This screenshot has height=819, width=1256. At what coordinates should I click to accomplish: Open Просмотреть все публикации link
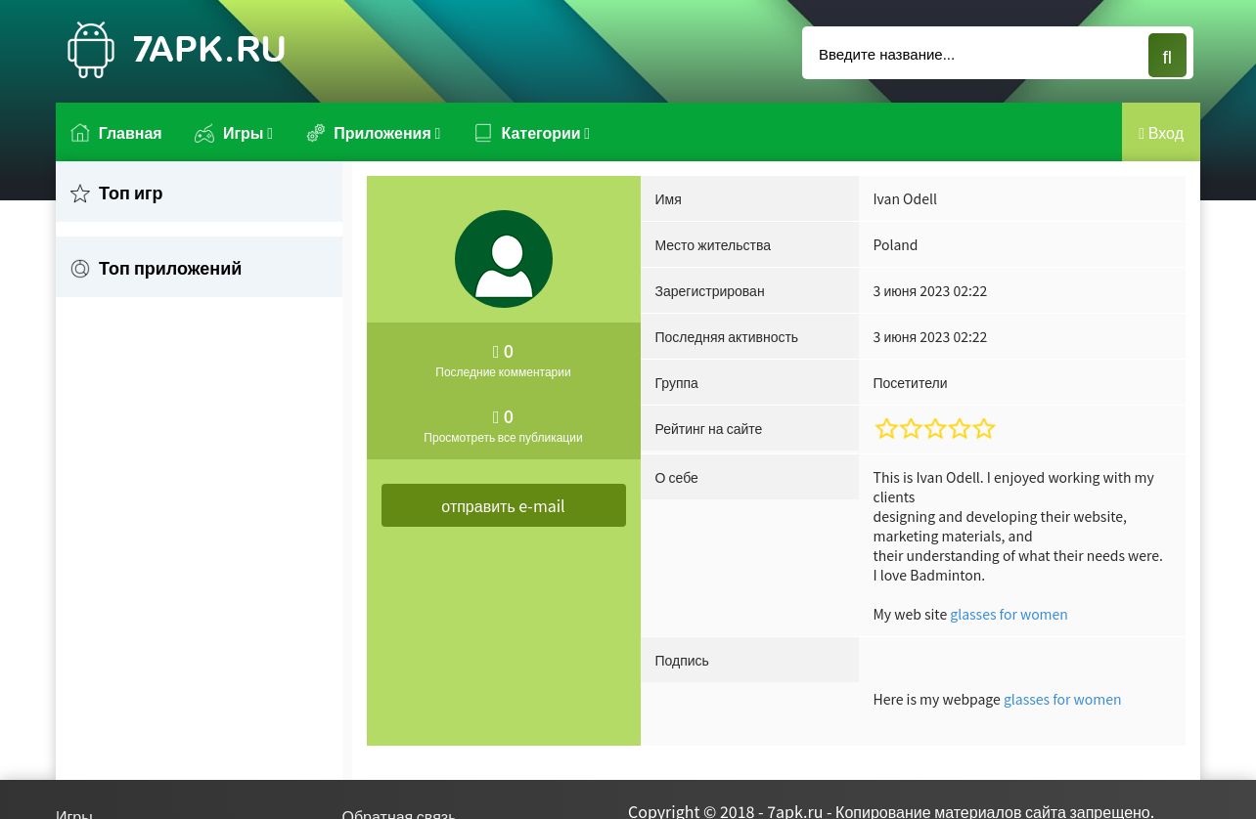pos(503,438)
